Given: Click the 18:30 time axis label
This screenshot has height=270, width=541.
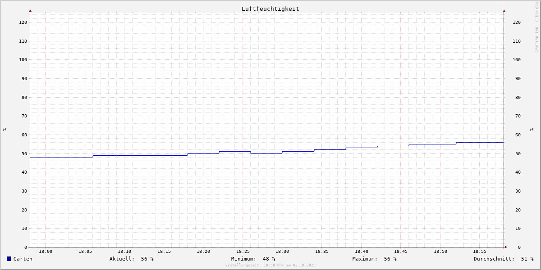Looking at the screenshot, I should click(x=282, y=252).
